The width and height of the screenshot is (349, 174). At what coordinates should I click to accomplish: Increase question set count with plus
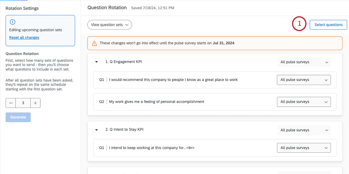point(35,103)
